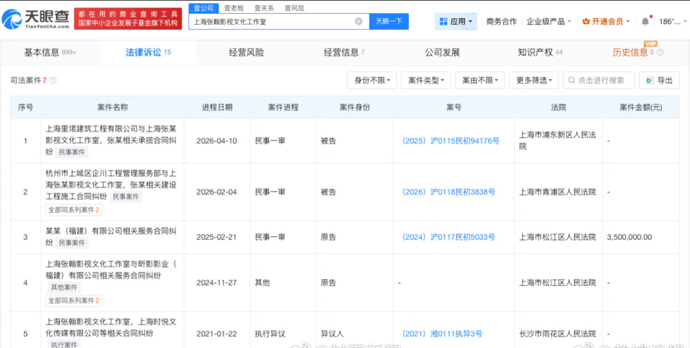Click case name 杭州市上城区企川工程管理服务部 row

(x=111, y=185)
